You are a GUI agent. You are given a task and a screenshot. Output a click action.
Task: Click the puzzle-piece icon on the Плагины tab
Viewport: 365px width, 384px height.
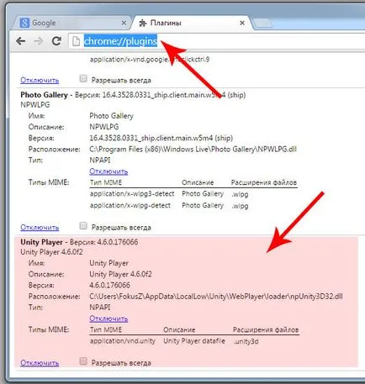pos(143,23)
